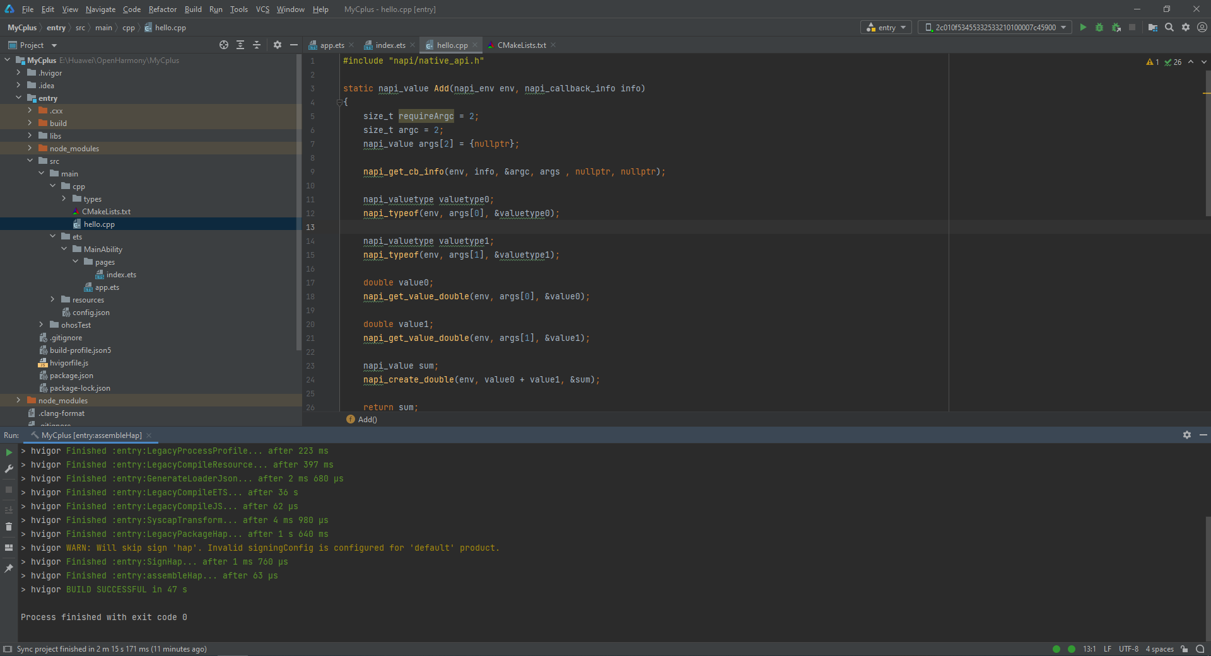Hide the Project tool window
Viewport: 1211px width, 656px height.
[x=293, y=45]
